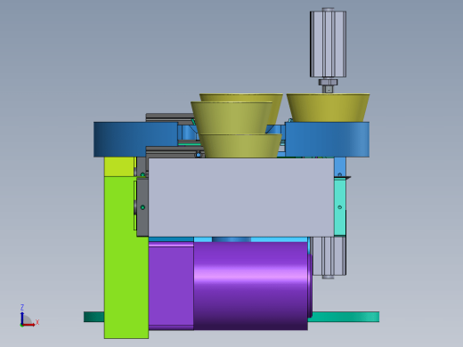This screenshot has width=463, height=347.
Task: Select the cyan side plate on the right
Action: click(340, 206)
